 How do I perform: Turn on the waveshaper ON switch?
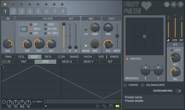[x=86, y=30]
